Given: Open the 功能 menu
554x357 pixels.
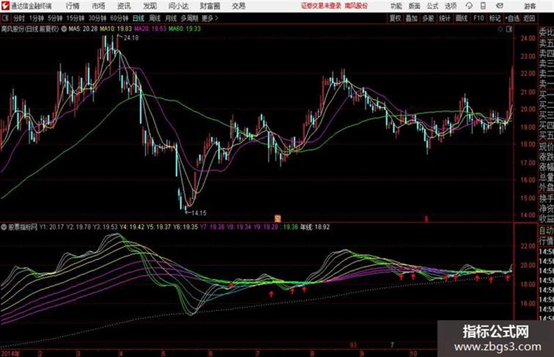Looking at the screenshot, I should (x=396, y=6).
